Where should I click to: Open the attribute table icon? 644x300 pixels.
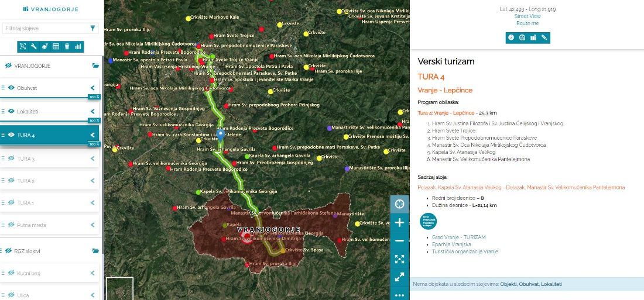(56, 46)
